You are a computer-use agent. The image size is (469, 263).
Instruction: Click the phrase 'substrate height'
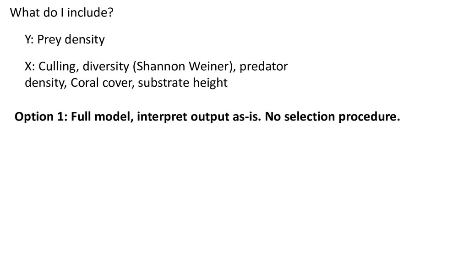click(x=183, y=83)
